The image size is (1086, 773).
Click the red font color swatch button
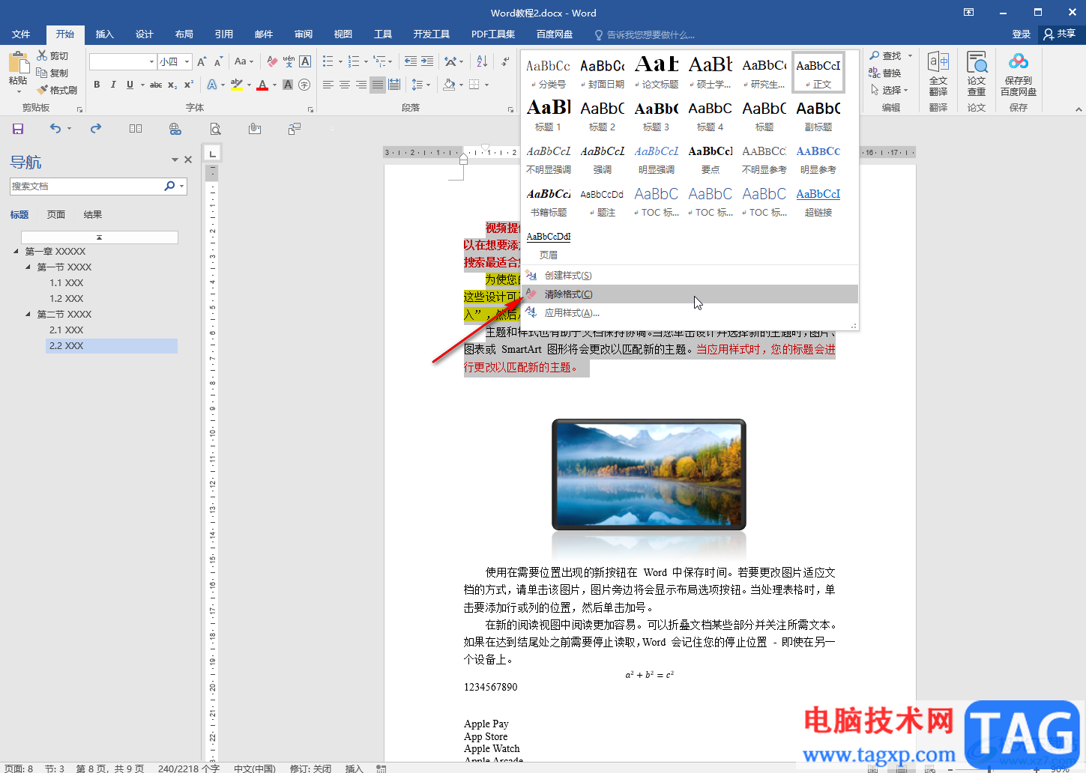point(262,85)
